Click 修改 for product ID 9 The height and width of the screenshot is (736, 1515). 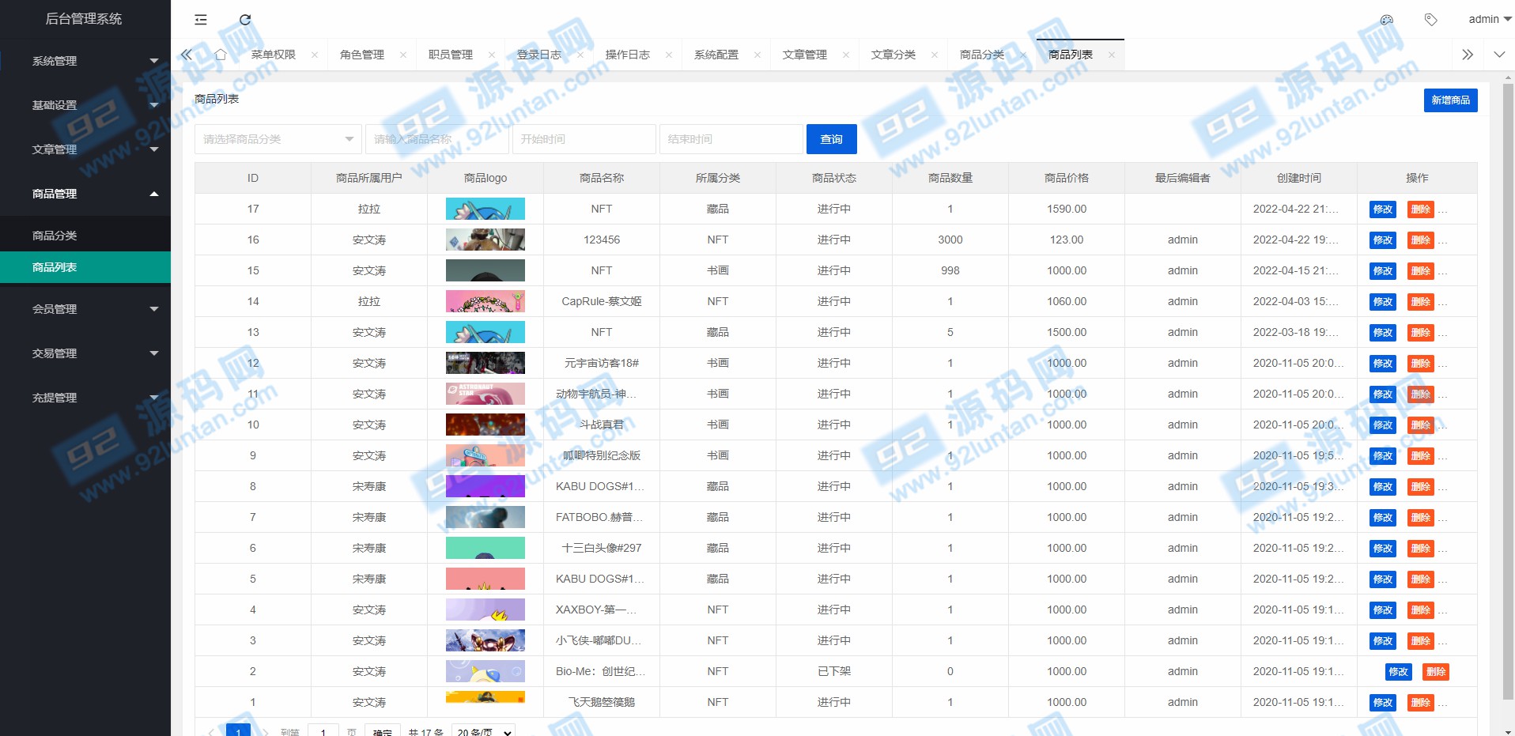click(1383, 456)
